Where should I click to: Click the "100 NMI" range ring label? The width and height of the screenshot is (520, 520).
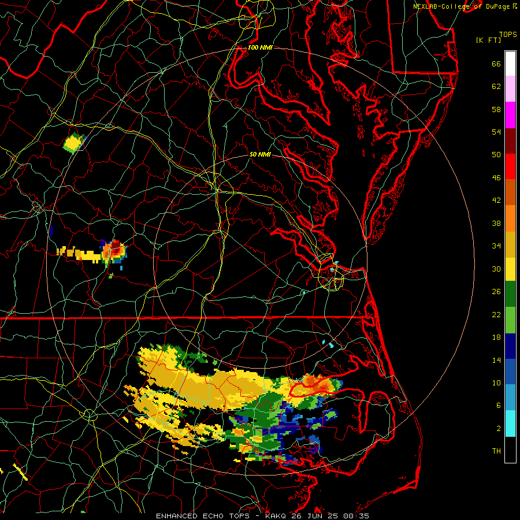click(x=260, y=48)
